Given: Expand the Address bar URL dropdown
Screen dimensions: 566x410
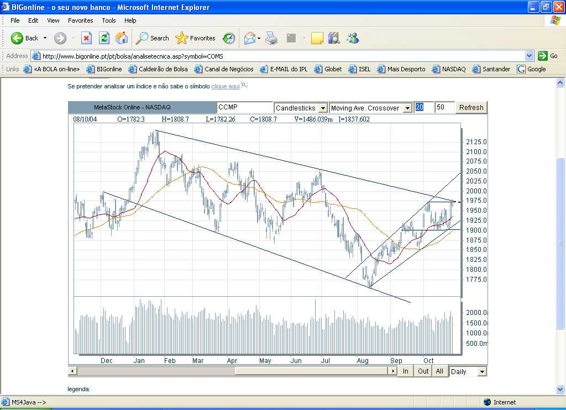Looking at the screenshot, I should point(529,56).
